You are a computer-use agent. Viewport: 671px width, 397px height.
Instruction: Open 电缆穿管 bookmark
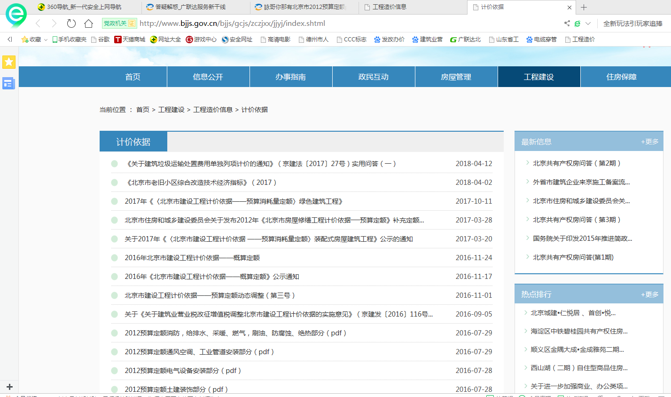click(541, 40)
